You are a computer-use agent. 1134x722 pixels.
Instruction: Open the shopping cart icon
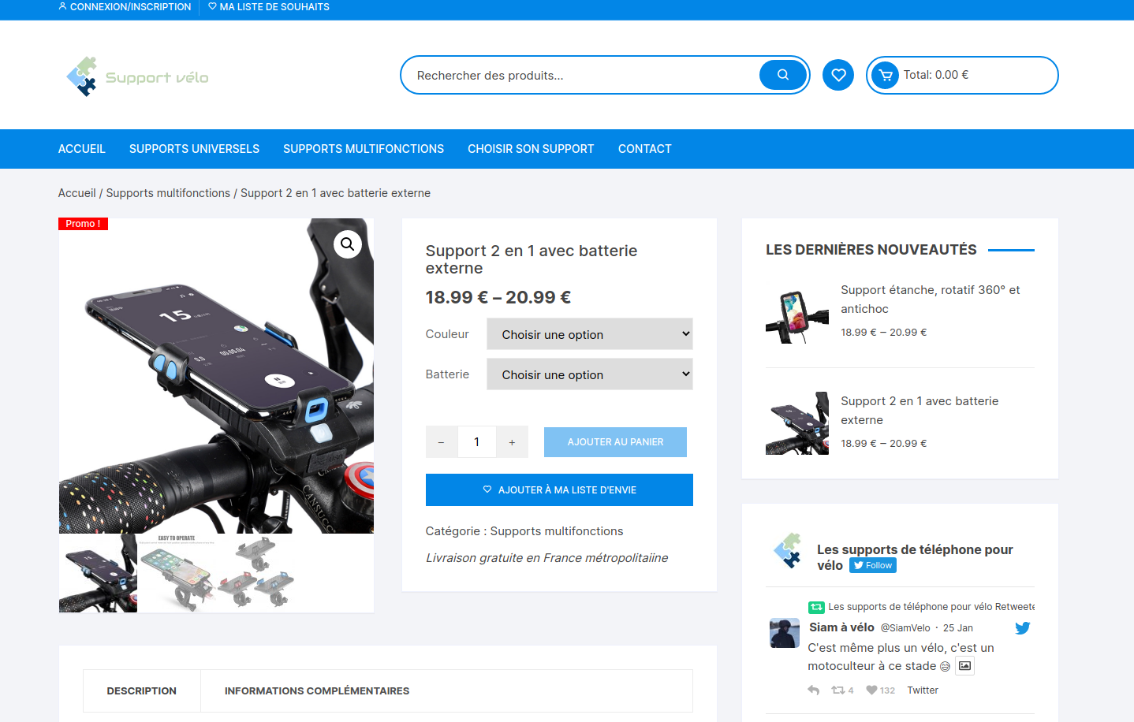click(886, 75)
